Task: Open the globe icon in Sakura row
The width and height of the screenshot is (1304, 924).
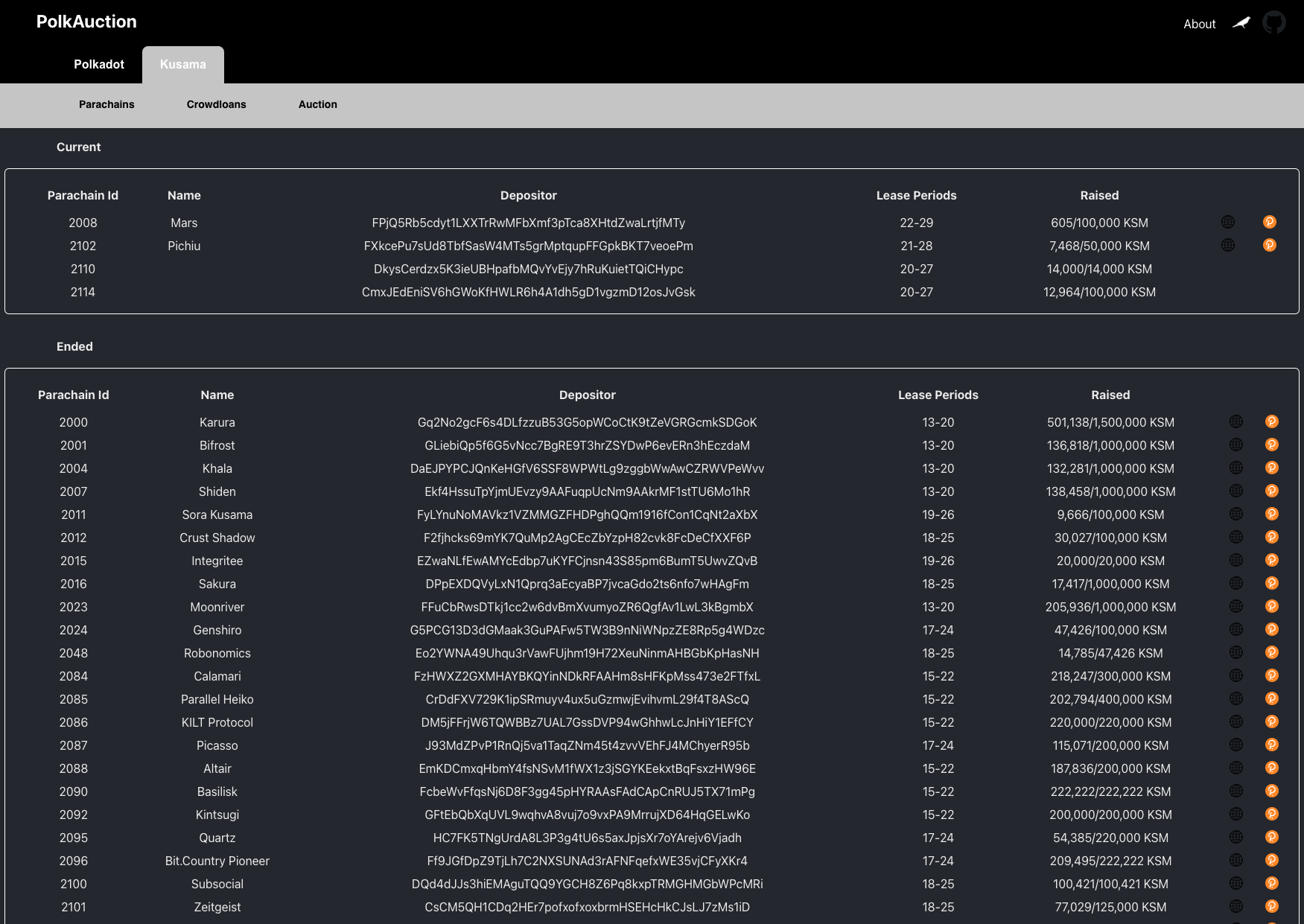Action: (1236, 583)
